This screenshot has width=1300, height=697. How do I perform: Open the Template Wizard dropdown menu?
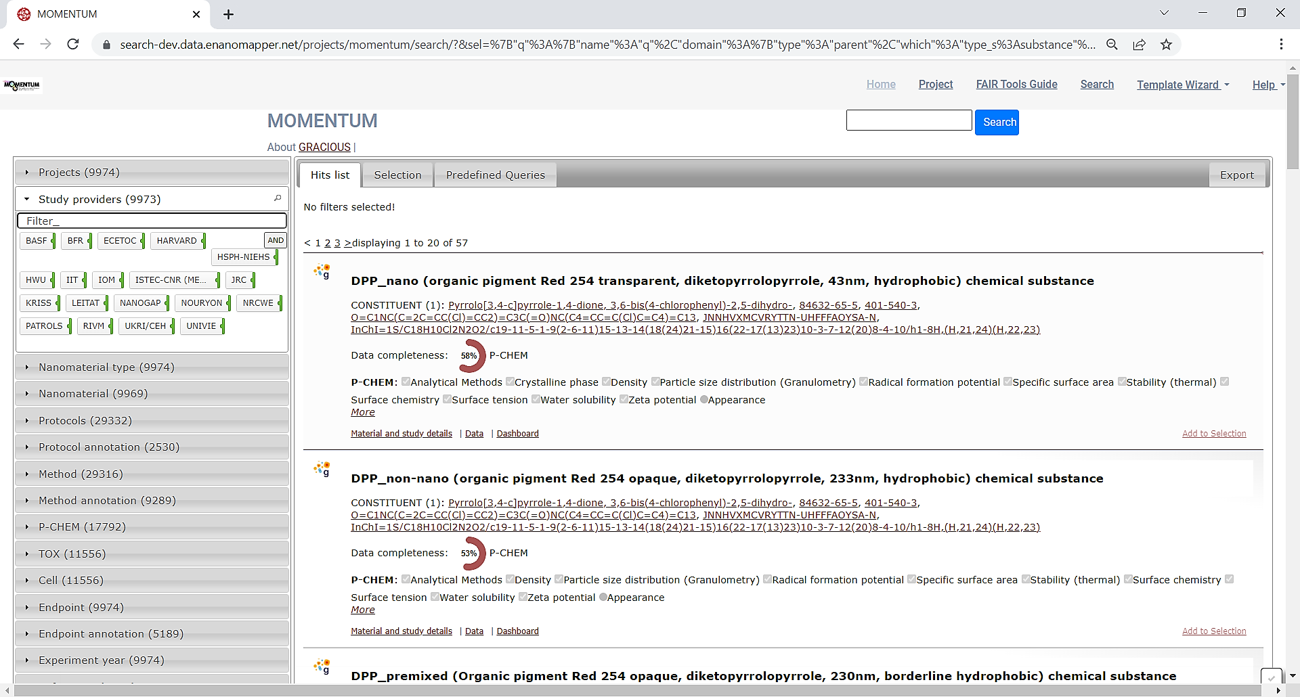click(1182, 85)
